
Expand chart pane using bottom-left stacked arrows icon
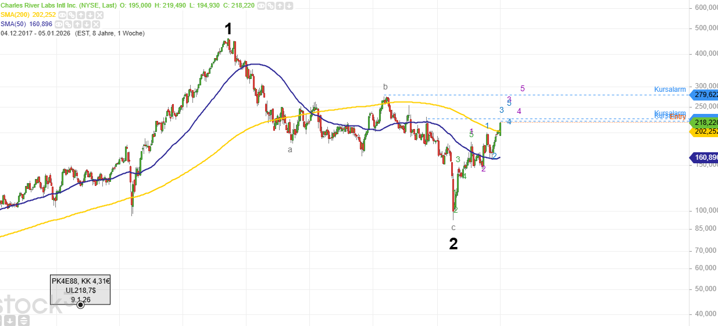click(23, 321)
